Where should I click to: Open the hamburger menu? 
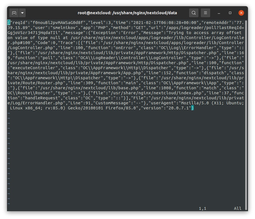click(x=206, y=13)
